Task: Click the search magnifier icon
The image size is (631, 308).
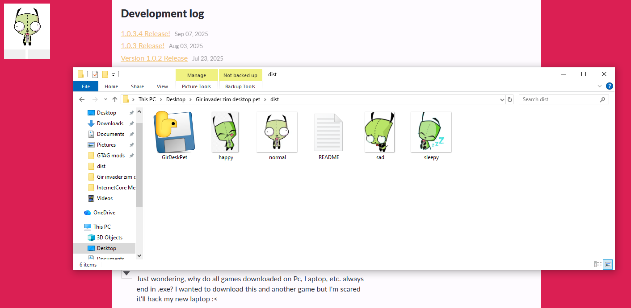Action: click(x=603, y=99)
